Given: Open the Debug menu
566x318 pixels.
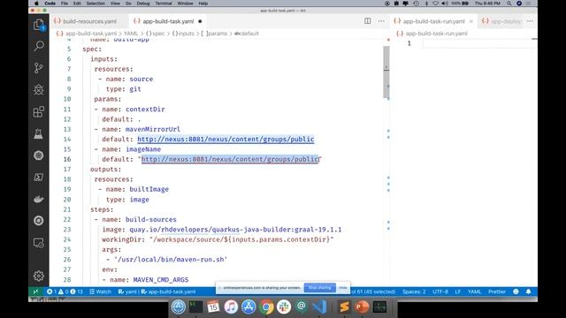Looking at the screenshot, I should click(143, 4).
